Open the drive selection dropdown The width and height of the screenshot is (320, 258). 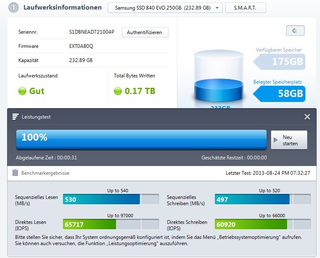coord(165,8)
